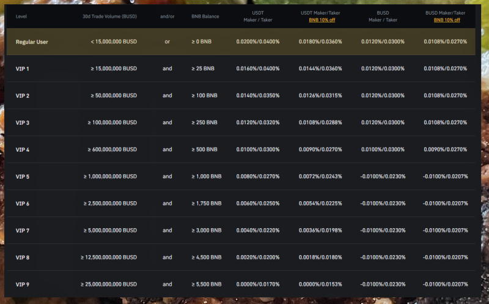
Task: Click the 0.0140%/0.0350% USDT fee
Action: point(258,95)
